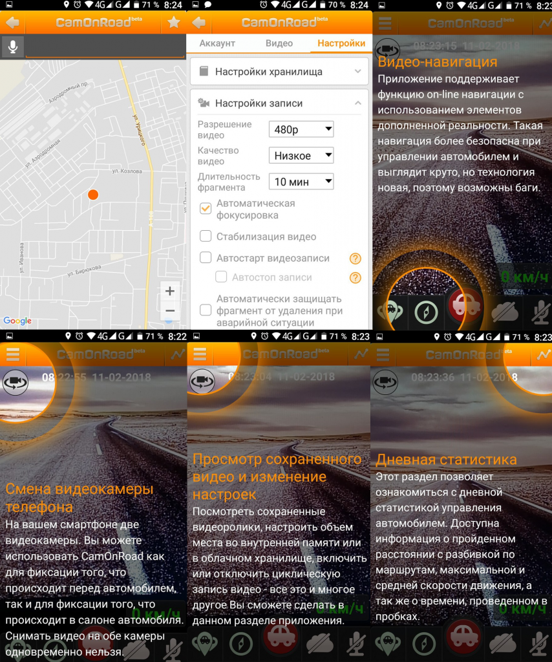
Task: Tap storage icon beside Настройки хранилища
Action: click(x=204, y=71)
